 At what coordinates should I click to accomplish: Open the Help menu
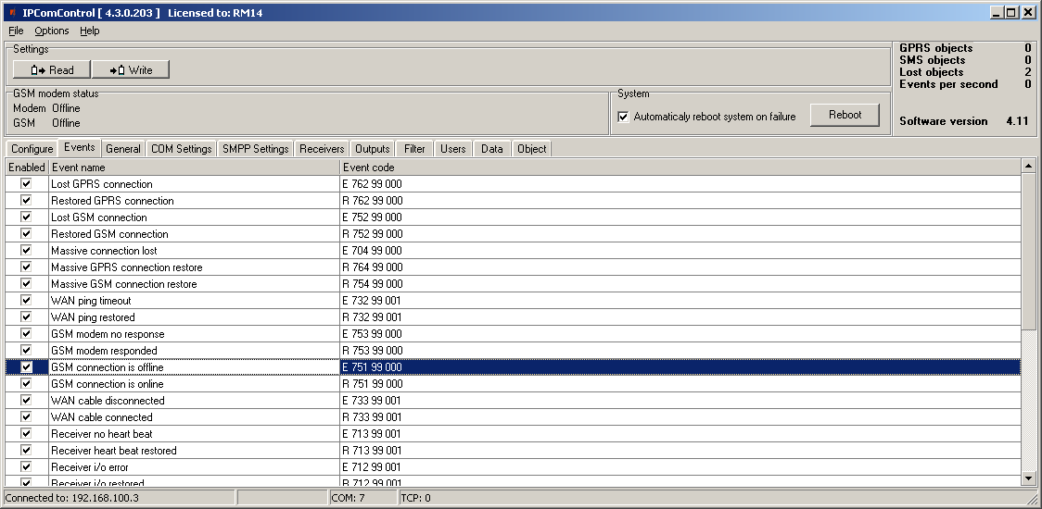(x=89, y=31)
